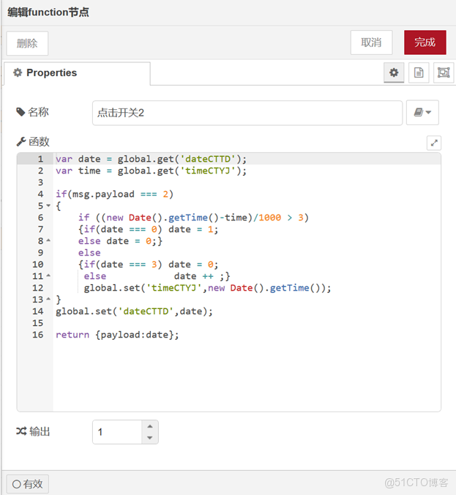Click line number 16 in gutter
This screenshot has width=456, height=495.
[x=37, y=335]
